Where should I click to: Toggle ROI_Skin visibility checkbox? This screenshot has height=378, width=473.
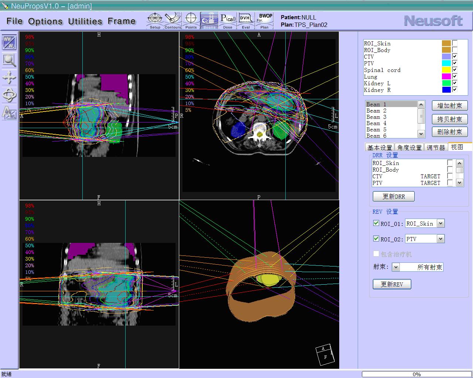pyautogui.click(x=455, y=43)
